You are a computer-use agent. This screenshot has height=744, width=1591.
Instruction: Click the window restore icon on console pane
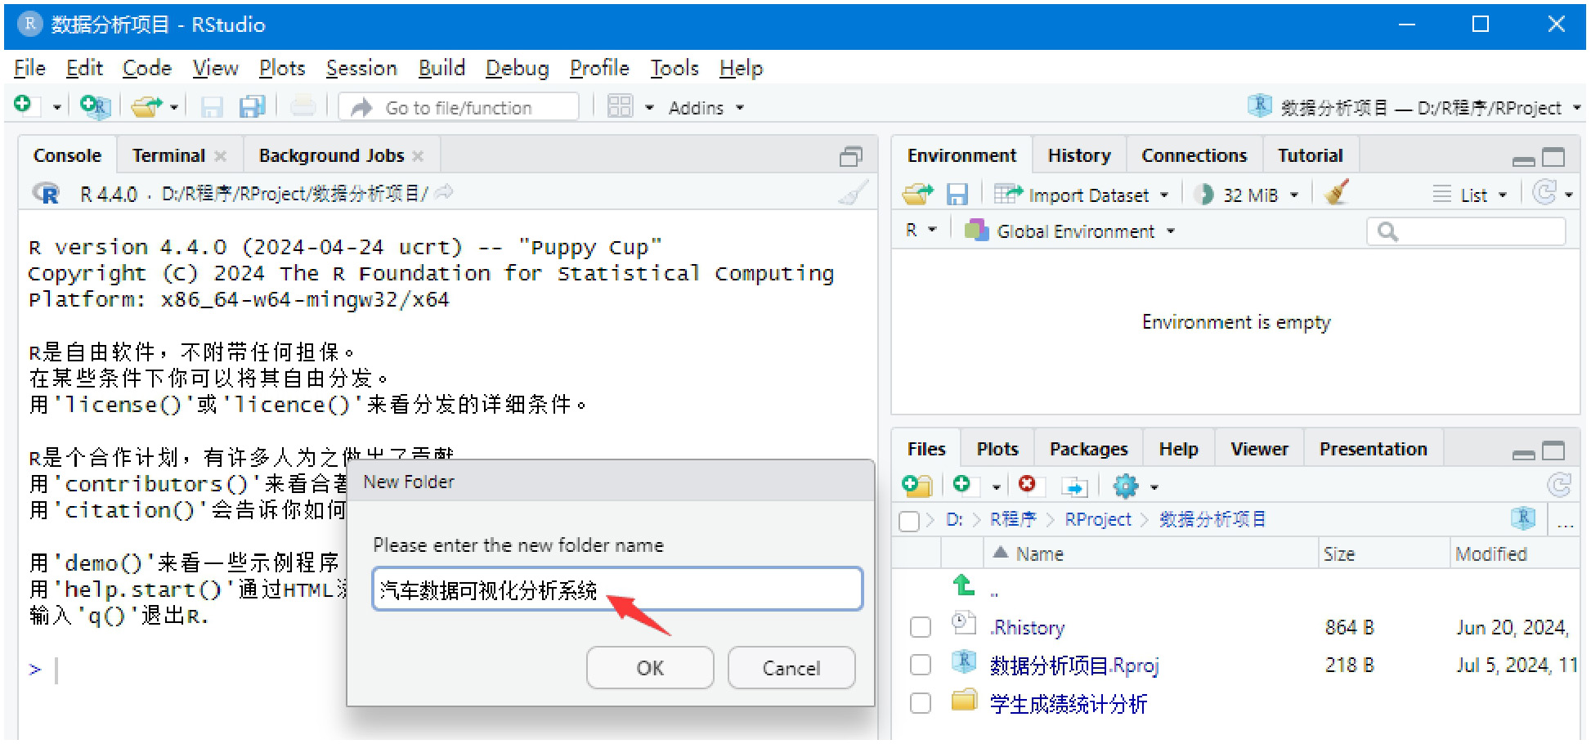point(851,156)
